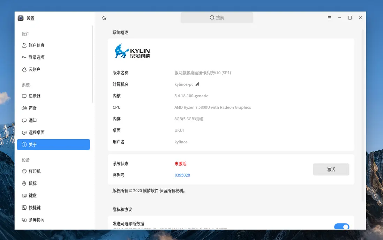This screenshot has width=383, height=240.
Task: Click the 内存 label
Action: 117,119
